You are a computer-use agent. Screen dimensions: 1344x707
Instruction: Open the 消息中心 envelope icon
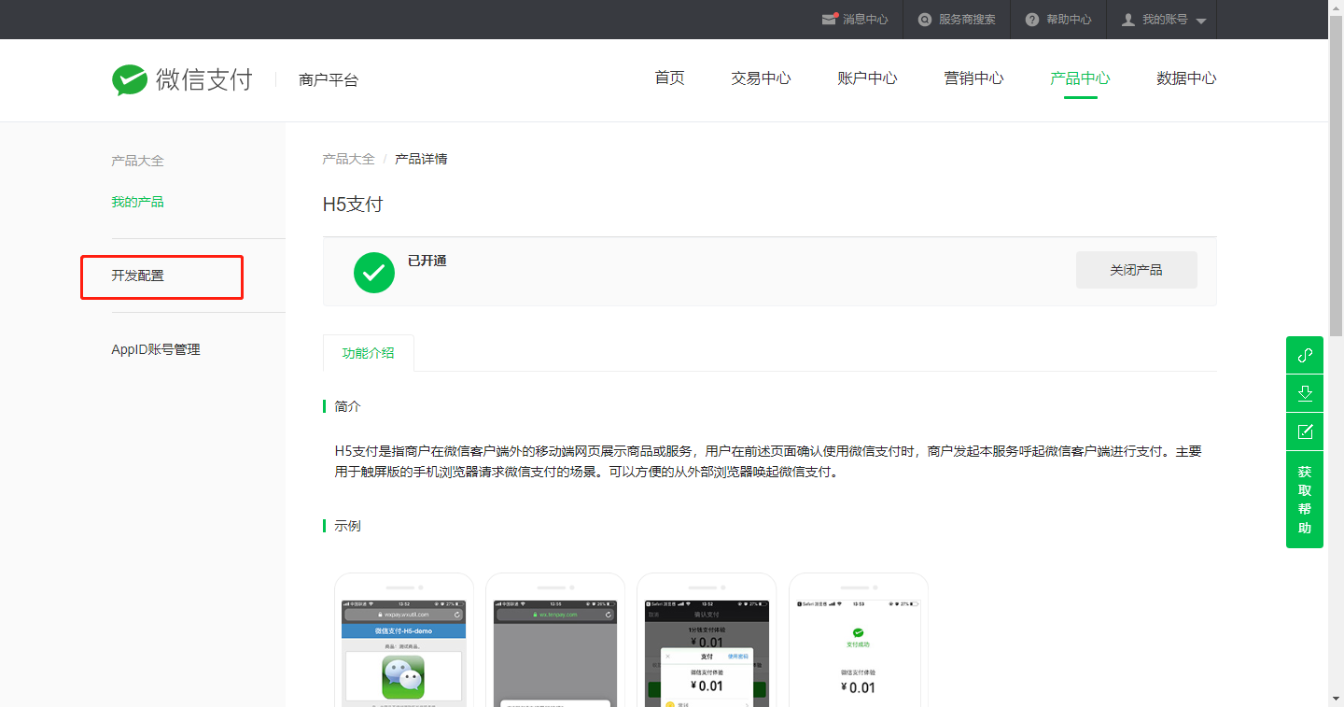(x=829, y=19)
